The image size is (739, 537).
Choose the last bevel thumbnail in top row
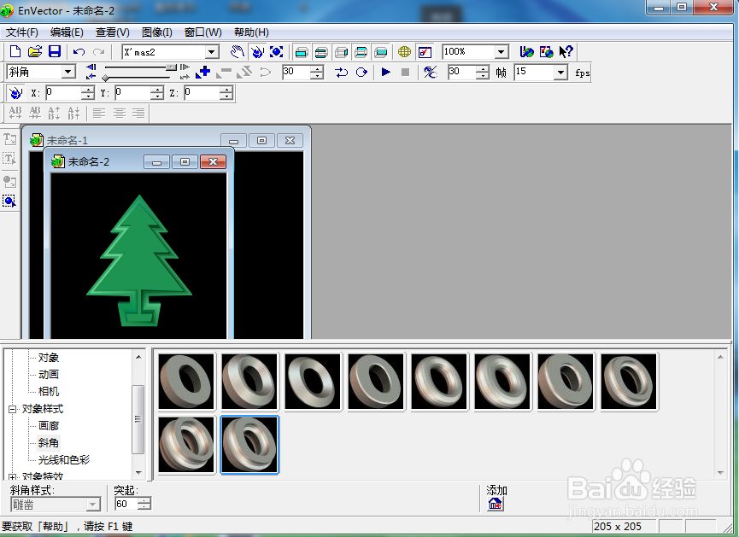[x=629, y=382]
